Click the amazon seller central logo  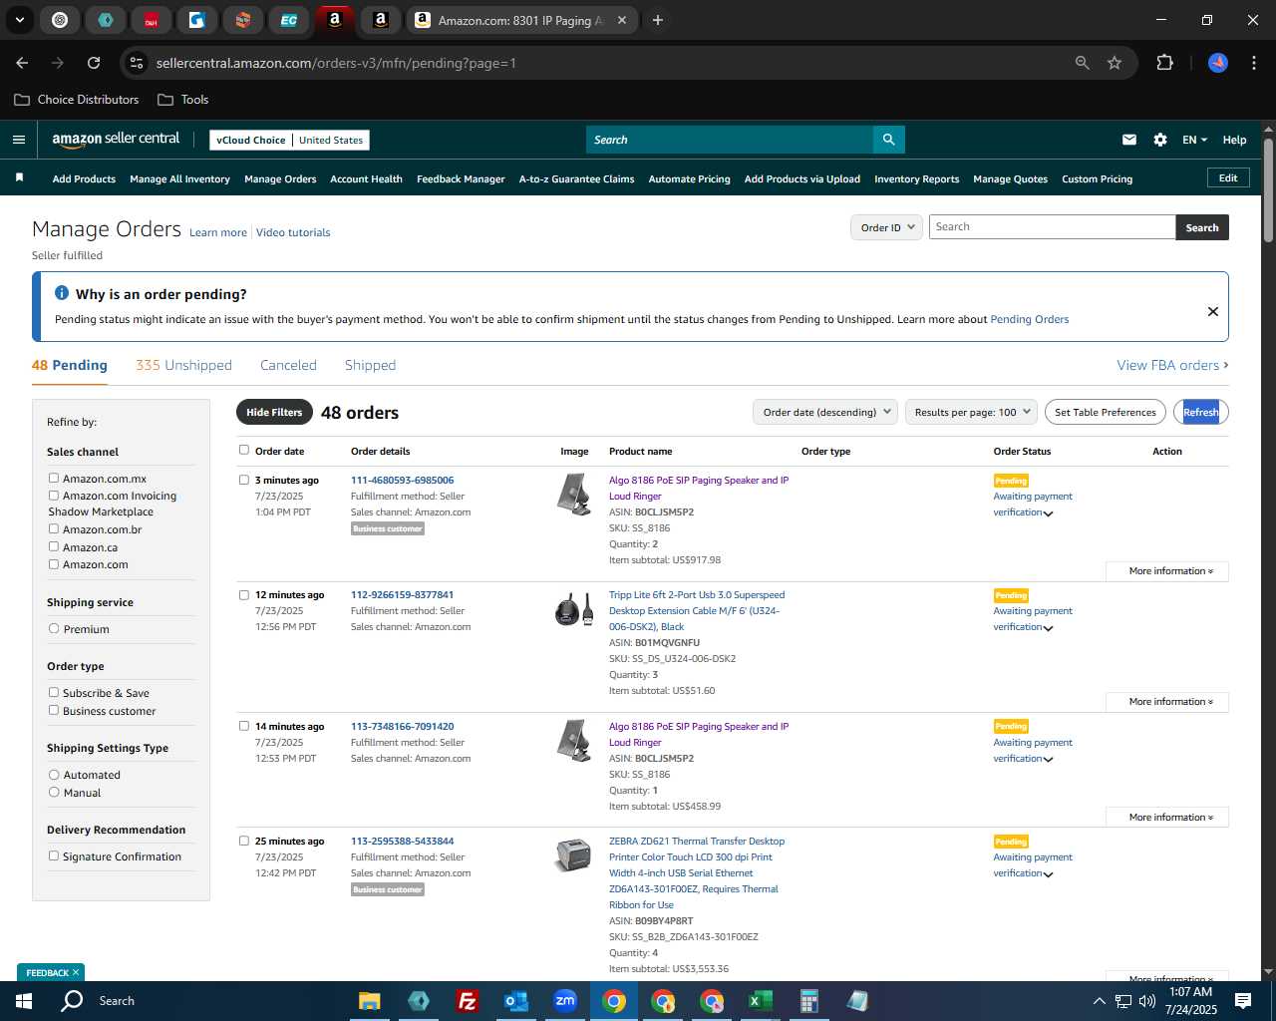(x=116, y=140)
